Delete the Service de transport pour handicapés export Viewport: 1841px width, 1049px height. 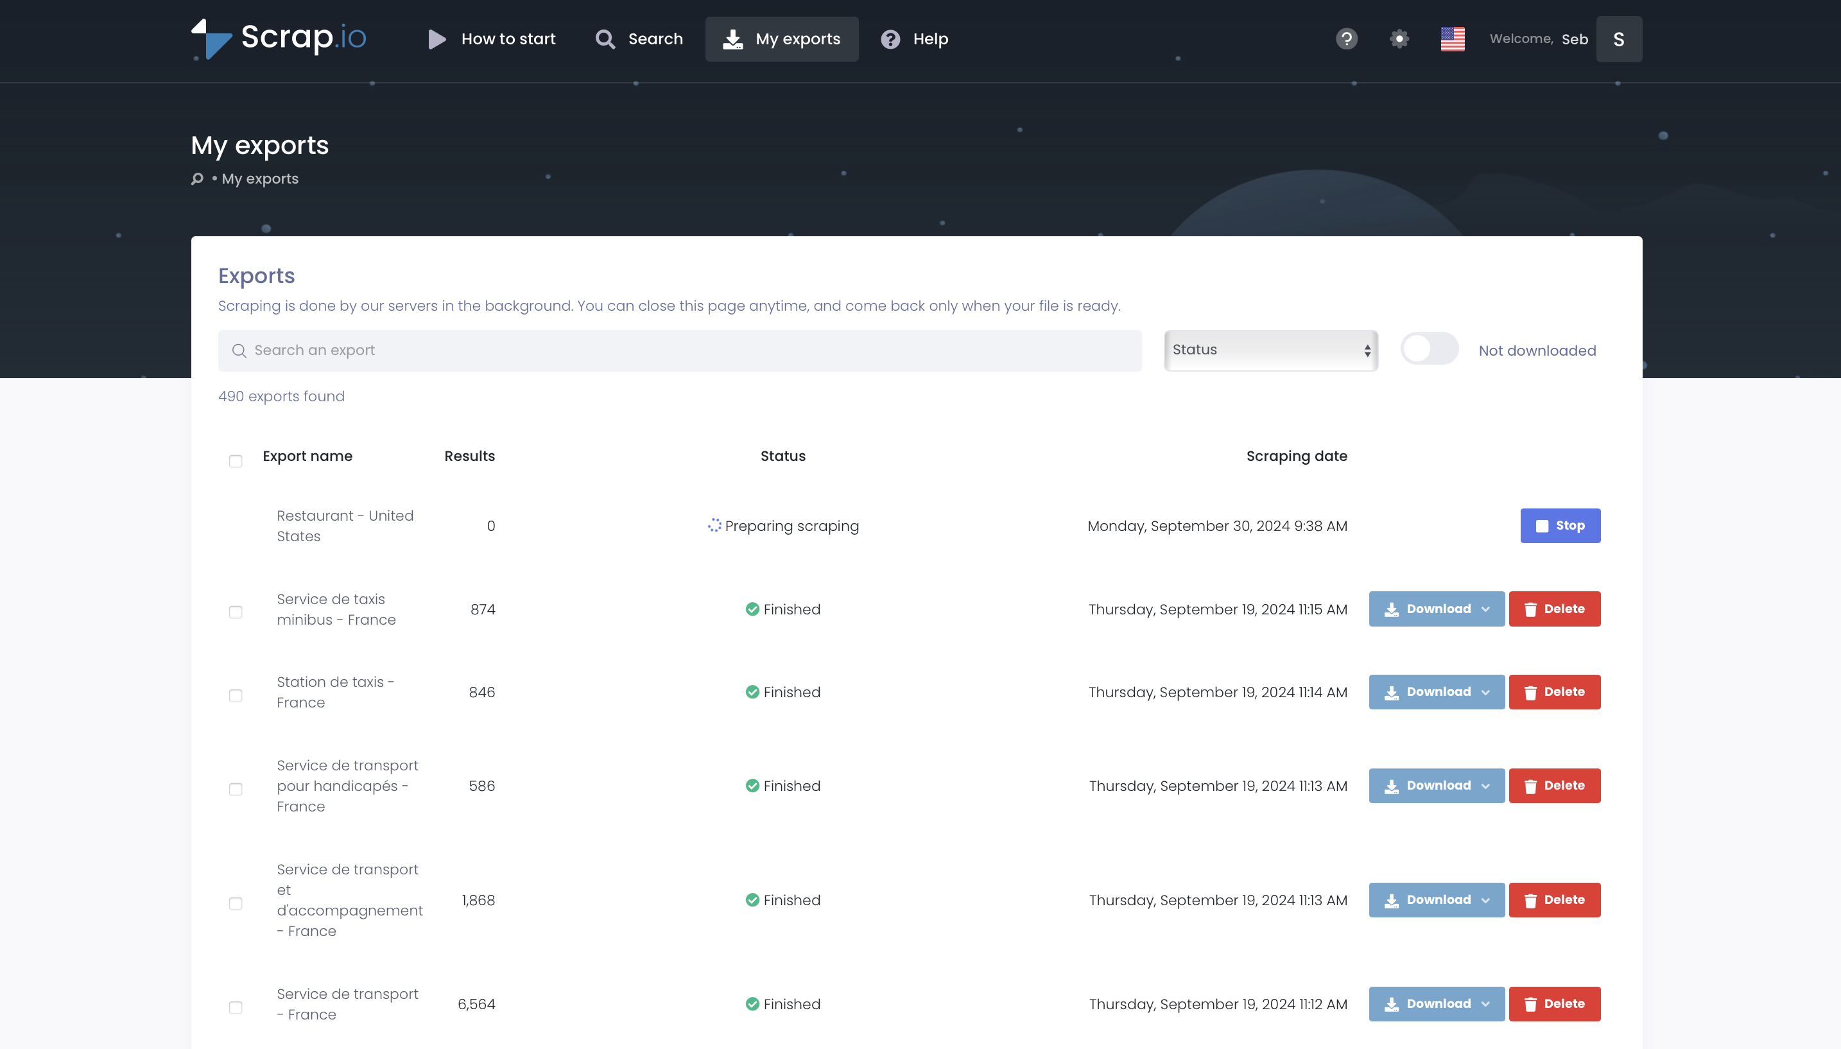(1554, 786)
